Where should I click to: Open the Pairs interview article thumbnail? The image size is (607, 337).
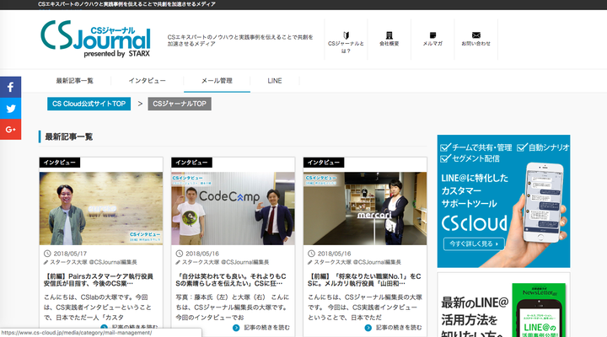pos(101,209)
